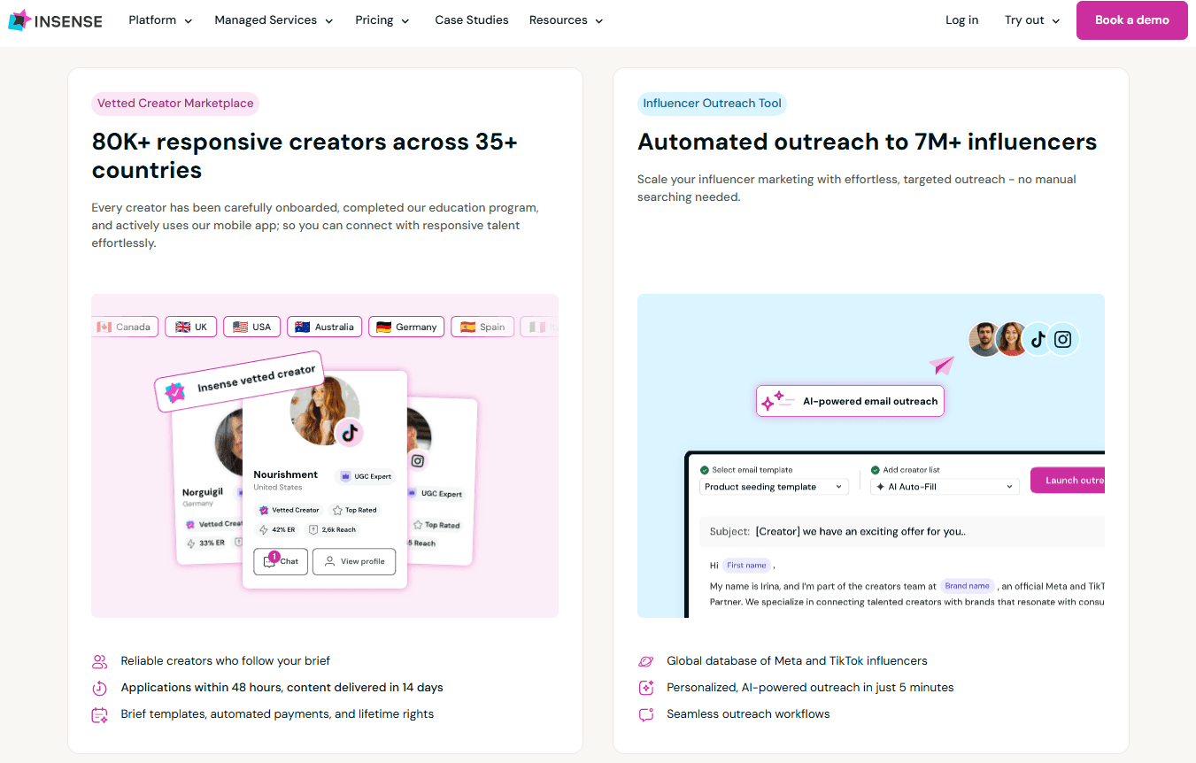The height and width of the screenshot is (763, 1196).
Task: Click the Influencer Outreach Tool tag
Action: click(x=712, y=104)
